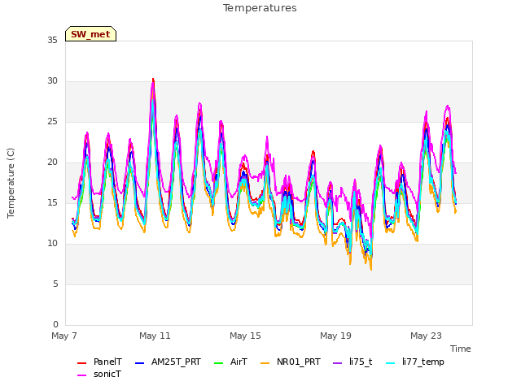Image resolution: width=521 pixels, height=390 pixels.
Task: Toggle the li77_temp legend entry
Action: 415,362
